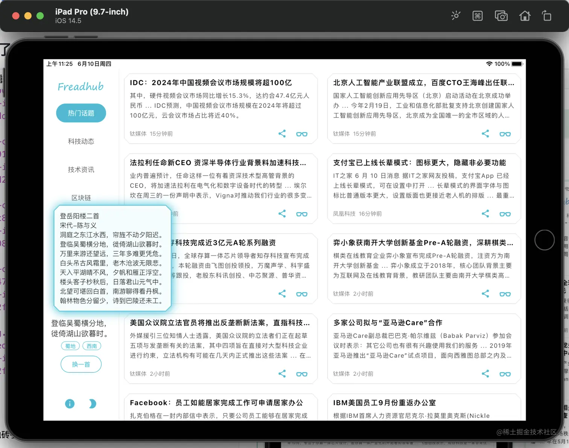569x448 pixels.
Task: Share the 亚马逊Care合作 article
Action: 485,374
